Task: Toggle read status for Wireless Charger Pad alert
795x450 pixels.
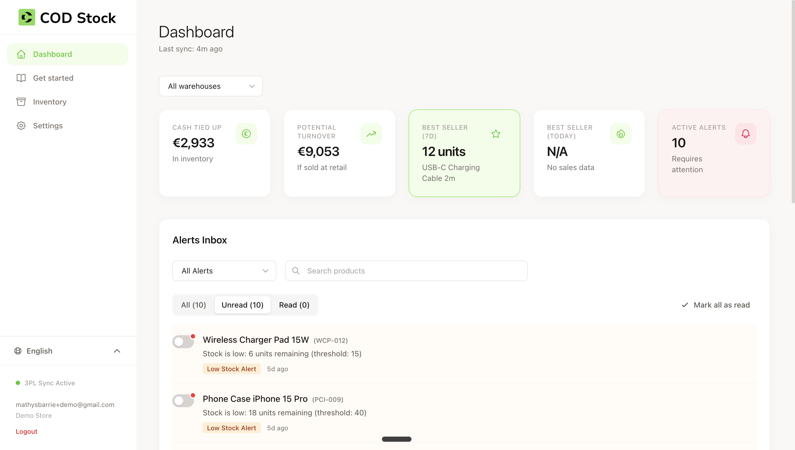Action: tap(183, 341)
